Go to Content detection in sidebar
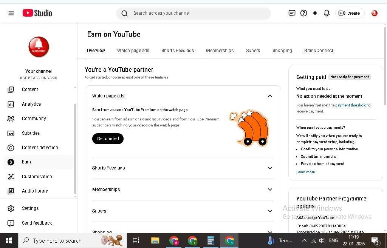The width and height of the screenshot is (387, 248). tap(40, 148)
